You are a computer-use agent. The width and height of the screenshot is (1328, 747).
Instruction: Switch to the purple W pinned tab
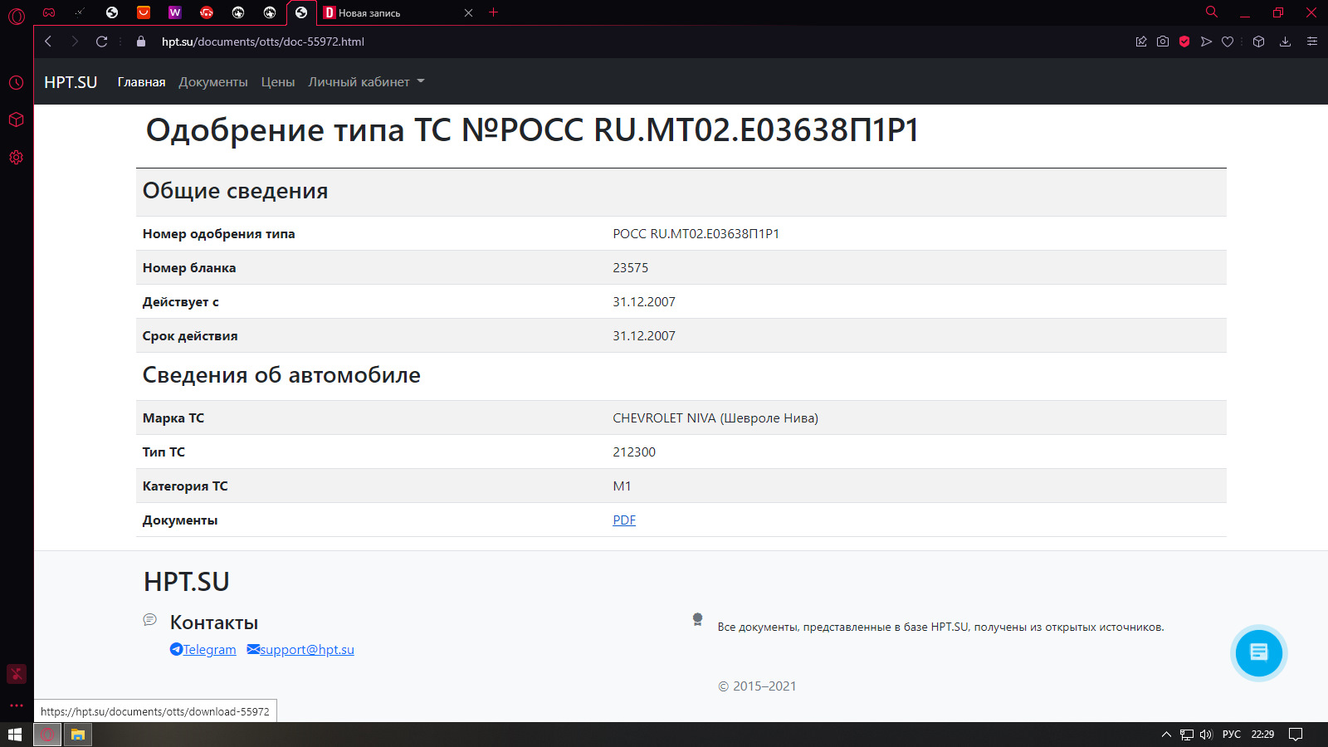point(174,12)
